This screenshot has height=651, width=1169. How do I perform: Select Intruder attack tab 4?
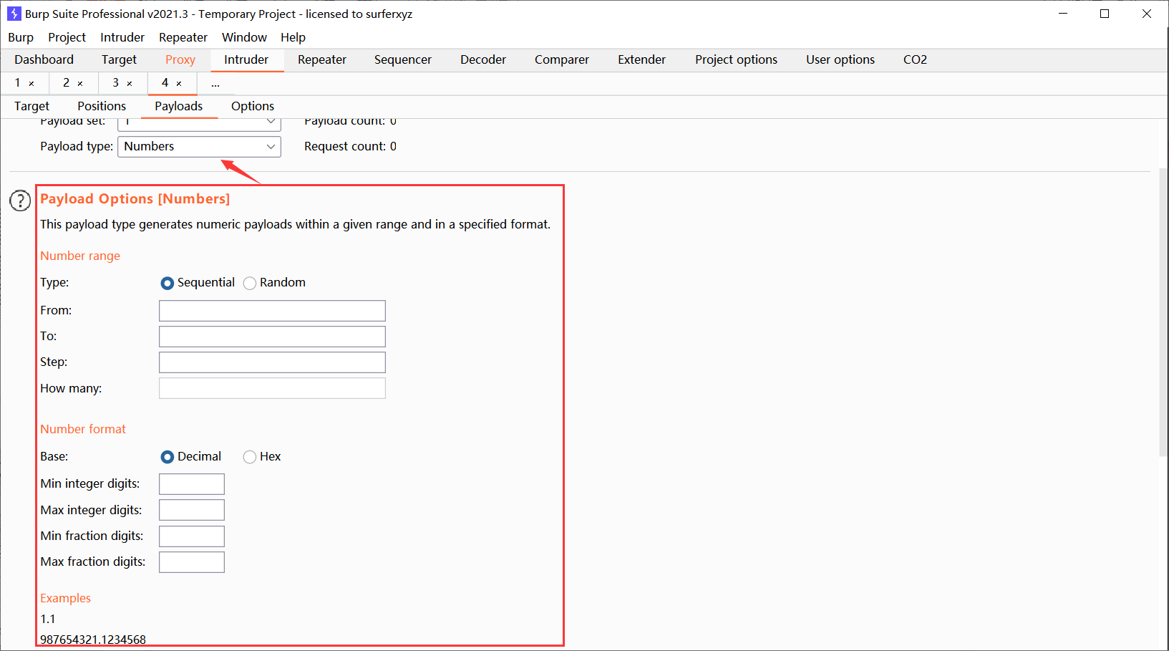[165, 83]
